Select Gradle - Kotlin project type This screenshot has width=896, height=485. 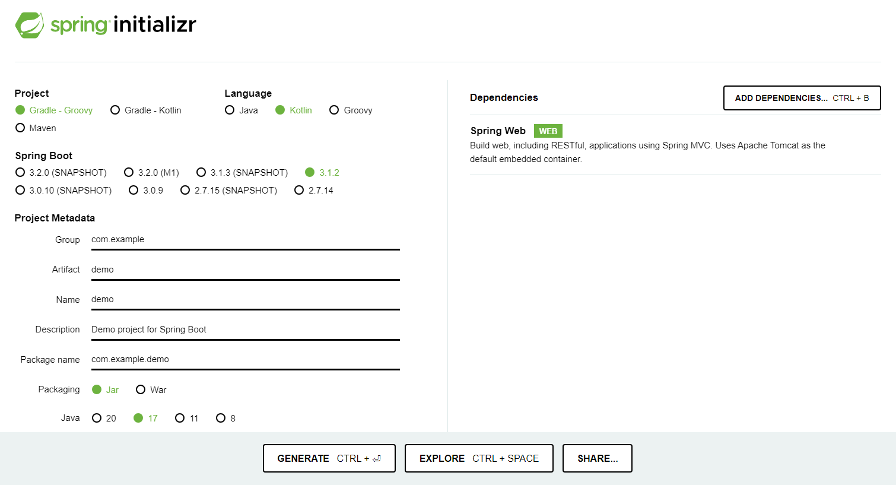click(x=146, y=110)
